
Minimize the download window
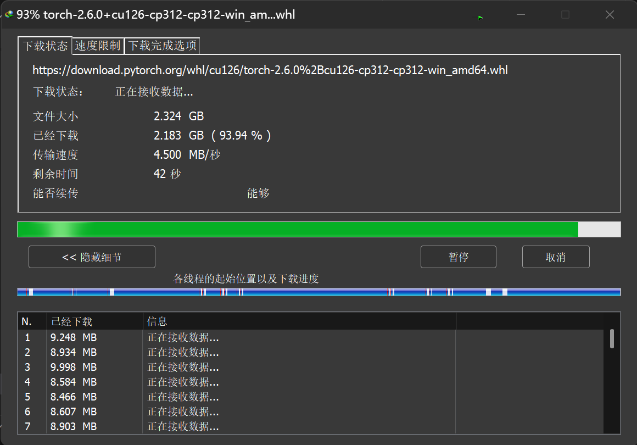[521, 15]
